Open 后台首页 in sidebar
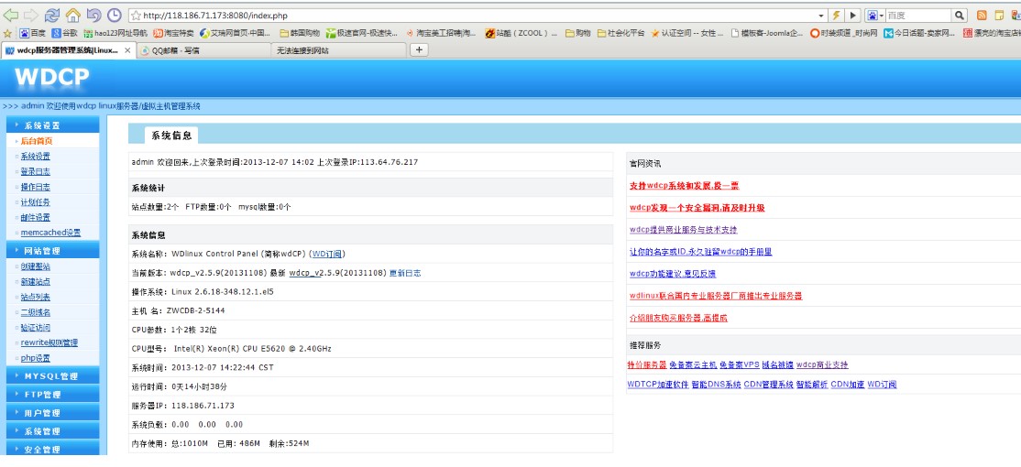The width and height of the screenshot is (1021, 467). (37, 140)
